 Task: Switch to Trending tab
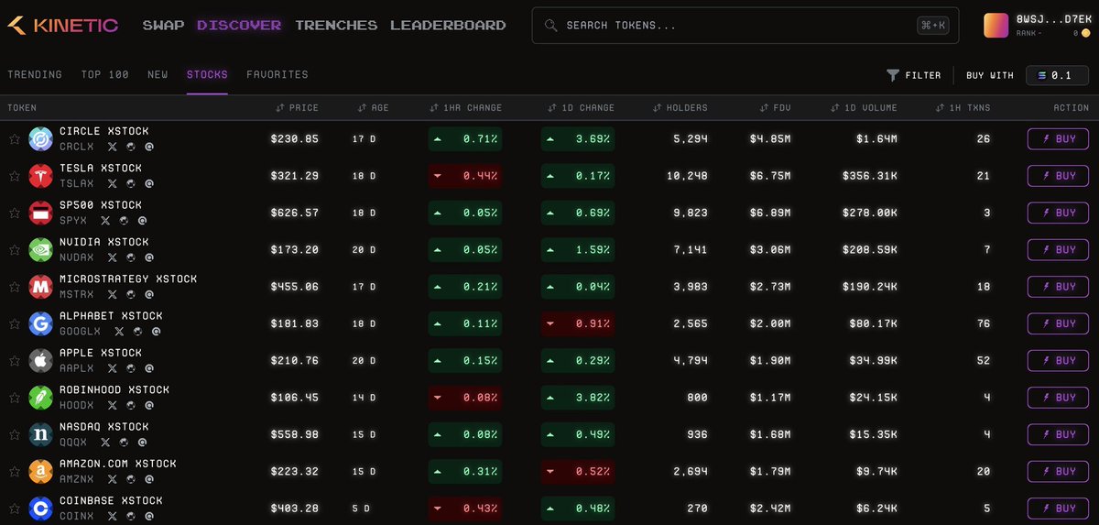tap(35, 75)
